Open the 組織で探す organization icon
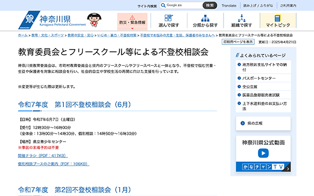Viewport: 314px width, 196px height. point(241,18)
